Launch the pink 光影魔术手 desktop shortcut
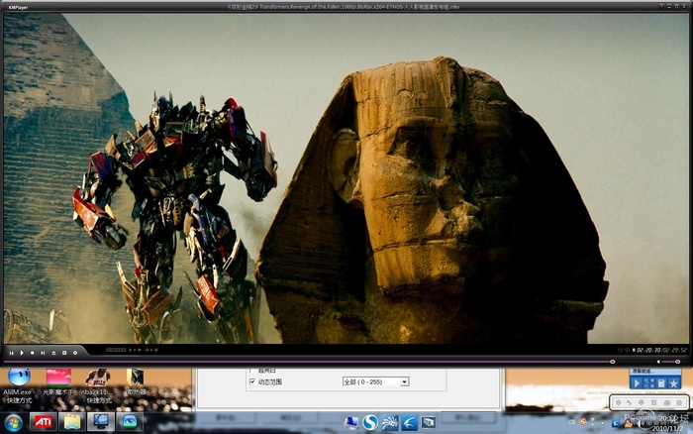This screenshot has width=693, height=434. point(58,377)
